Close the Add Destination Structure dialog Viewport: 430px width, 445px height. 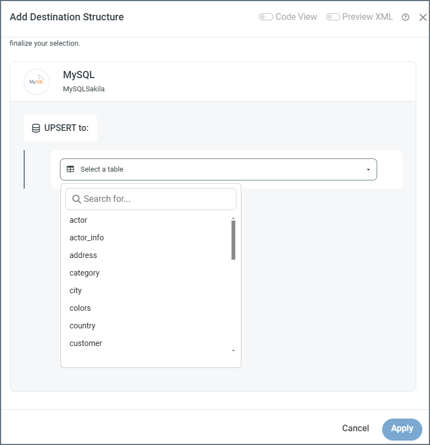(422, 17)
